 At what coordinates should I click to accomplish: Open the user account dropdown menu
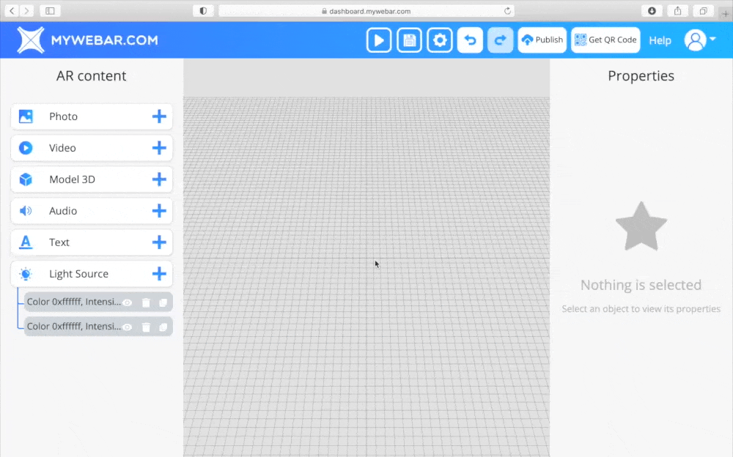click(700, 40)
